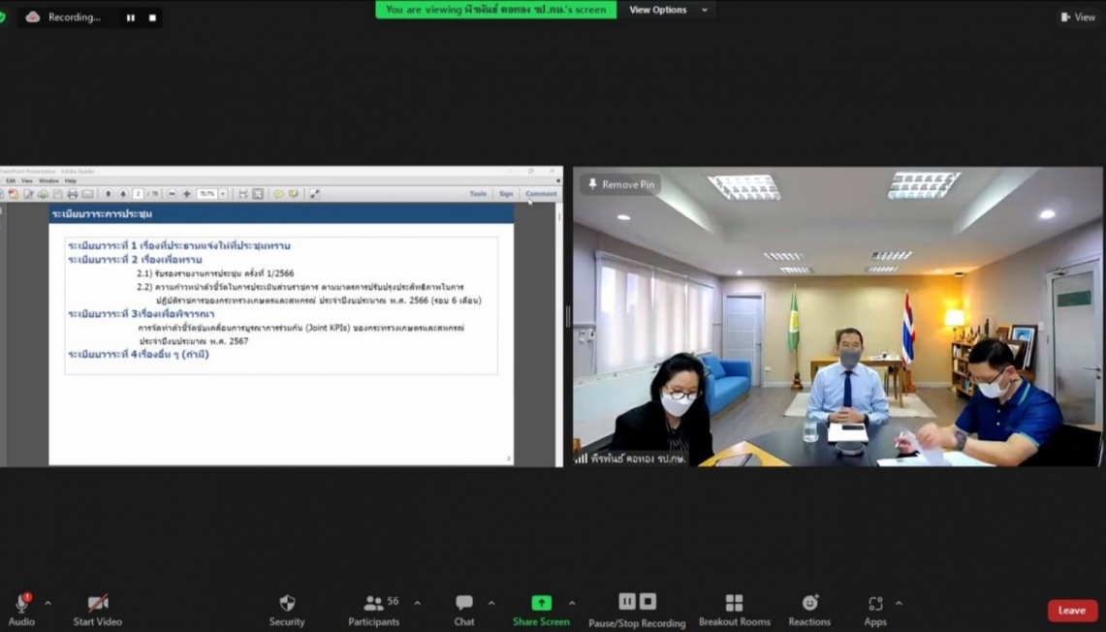Open the Reactions menu
This screenshot has width=1106, height=632.
coord(809,610)
